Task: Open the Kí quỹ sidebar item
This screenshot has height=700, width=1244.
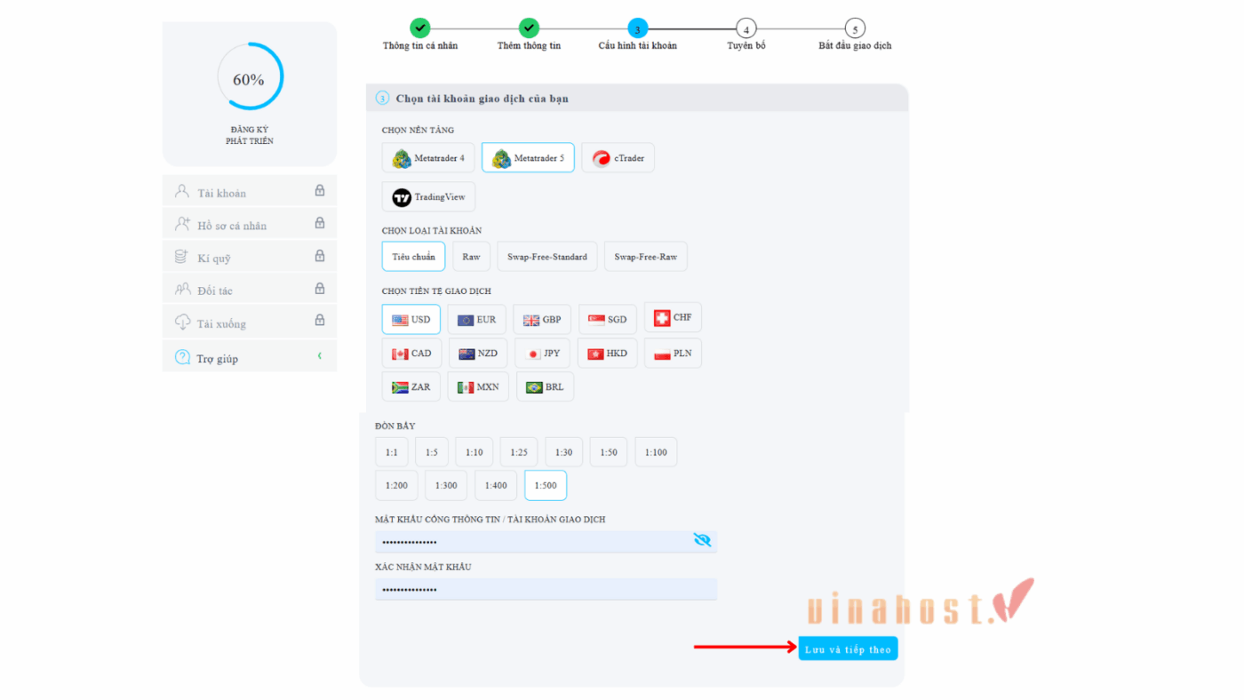Action: pyautogui.click(x=214, y=259)
